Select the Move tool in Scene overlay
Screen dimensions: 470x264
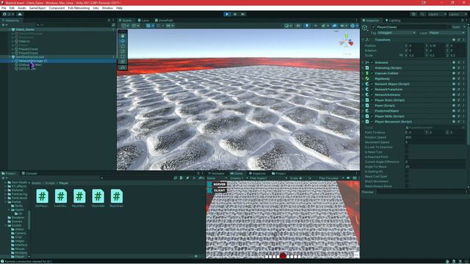pos(123,41)
